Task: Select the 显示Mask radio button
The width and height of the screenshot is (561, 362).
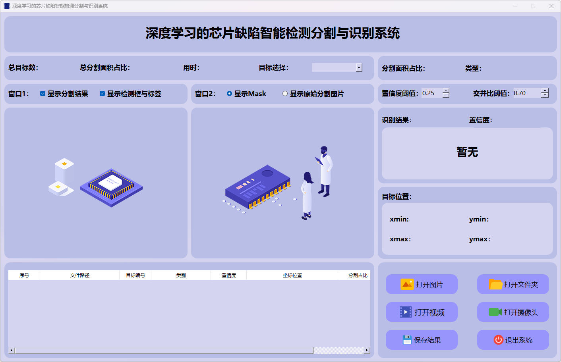Action: [229, 94]
